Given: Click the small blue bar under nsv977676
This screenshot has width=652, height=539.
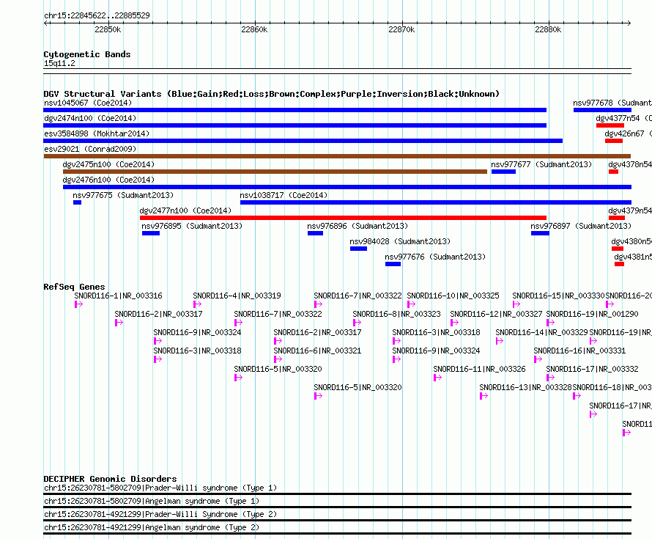Looking at the screenshot, I should point(393,264).
